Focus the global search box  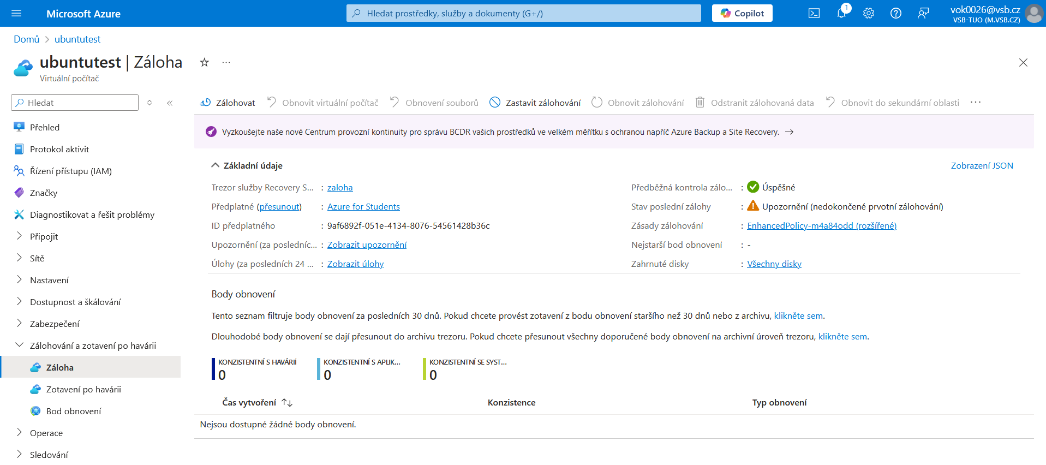click(x=524, y=13)
